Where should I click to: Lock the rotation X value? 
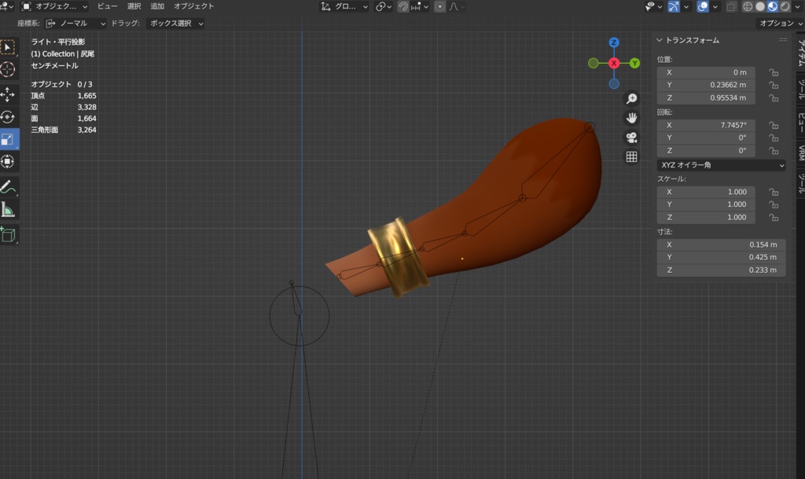[x=774, y=125]
